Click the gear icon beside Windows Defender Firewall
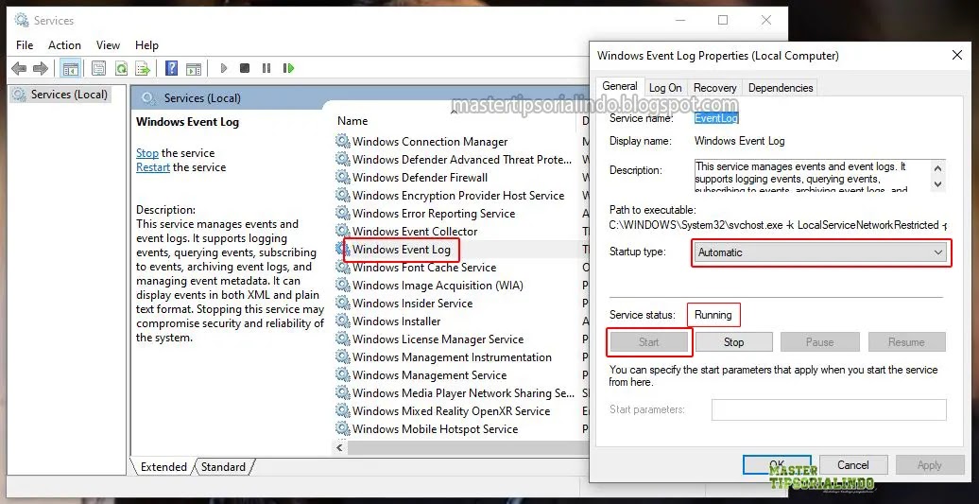979x504 pixels. click(342, 178)
